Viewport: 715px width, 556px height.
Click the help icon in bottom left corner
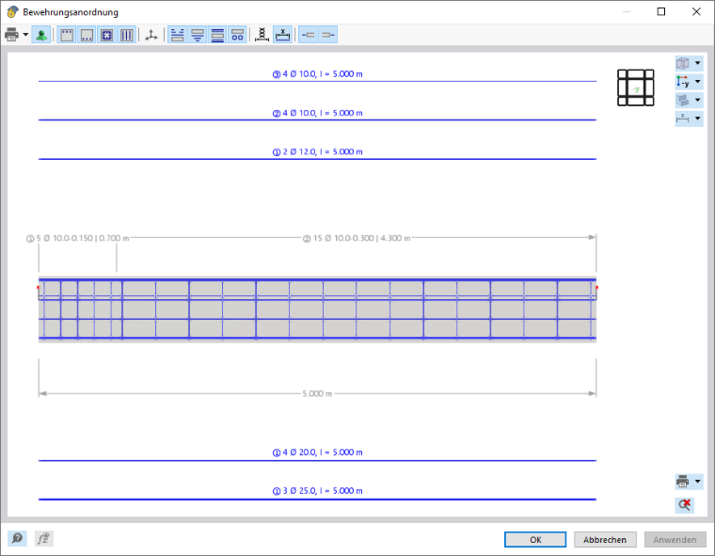17,538
